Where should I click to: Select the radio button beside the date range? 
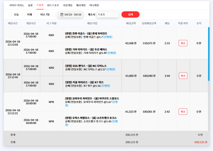click(x=54, y=15)
